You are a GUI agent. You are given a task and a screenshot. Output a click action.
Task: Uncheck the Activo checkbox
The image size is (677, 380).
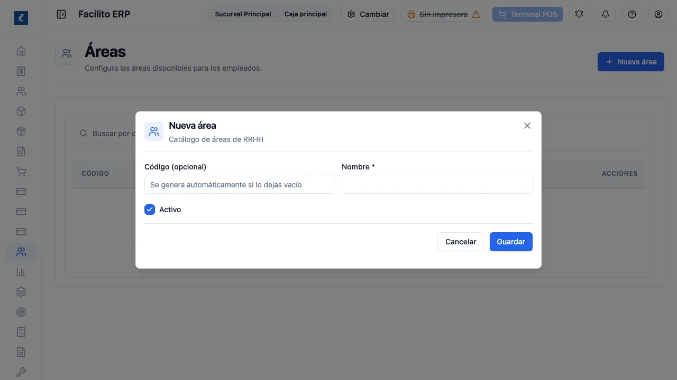[x=150, y=210]
